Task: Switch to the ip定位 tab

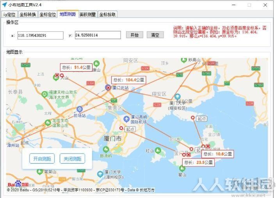Action: pos(9,14)
